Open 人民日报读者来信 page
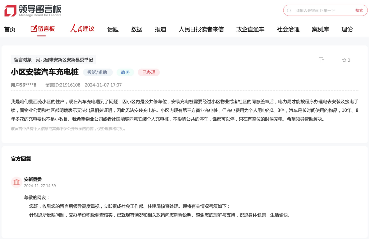Viewport: 369px width, 239px height. tap(201, 29)
